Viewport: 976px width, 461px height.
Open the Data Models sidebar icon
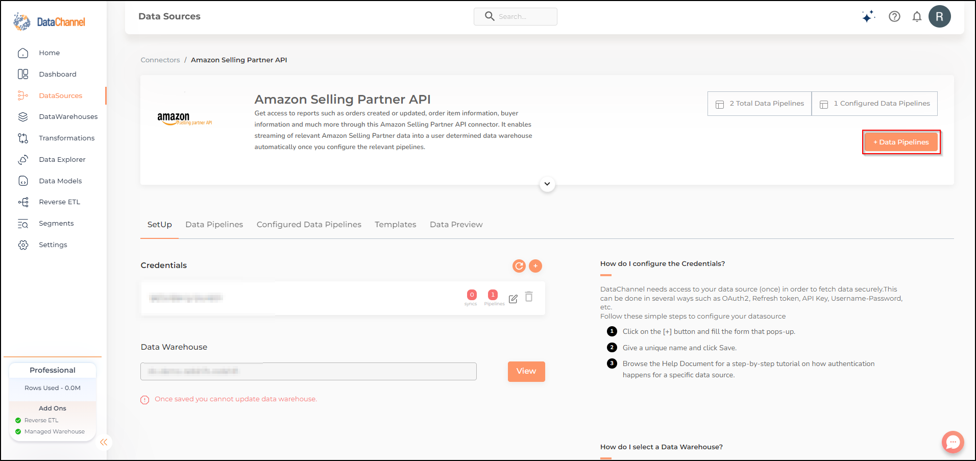(23, 181)
